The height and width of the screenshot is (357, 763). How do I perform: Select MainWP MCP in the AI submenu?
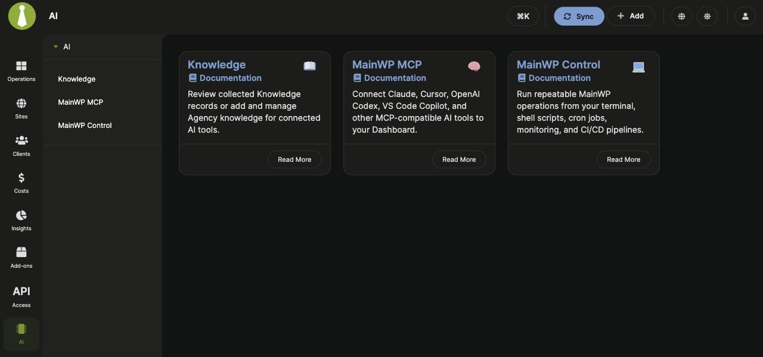point(80,102)
